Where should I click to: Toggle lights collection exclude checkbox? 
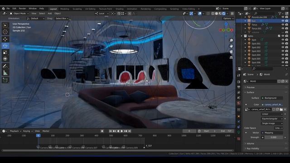tap(279, 36)
